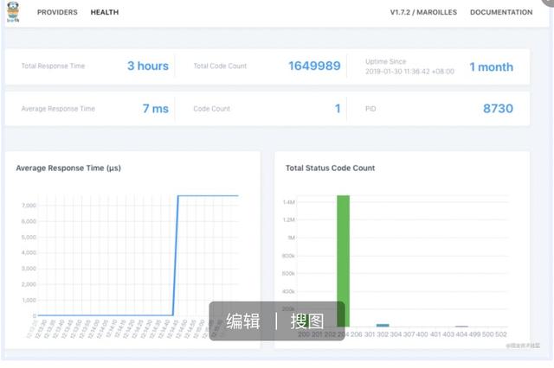Click the 7,000 y-axis label

pyautogui.click(x=29, y=206)
